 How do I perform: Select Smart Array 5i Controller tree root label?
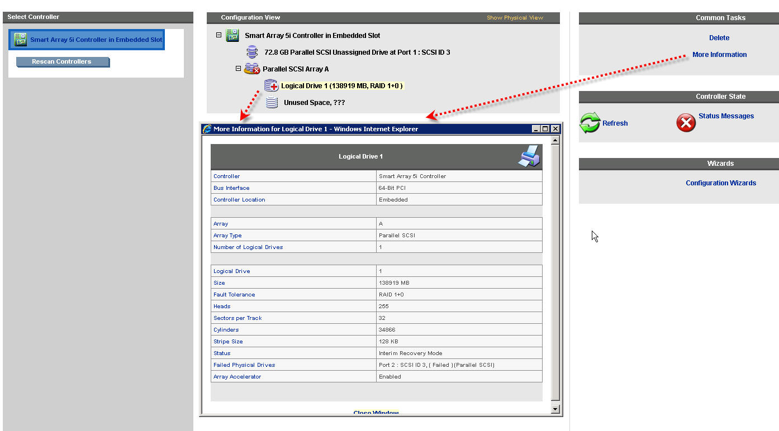[312, 36]
